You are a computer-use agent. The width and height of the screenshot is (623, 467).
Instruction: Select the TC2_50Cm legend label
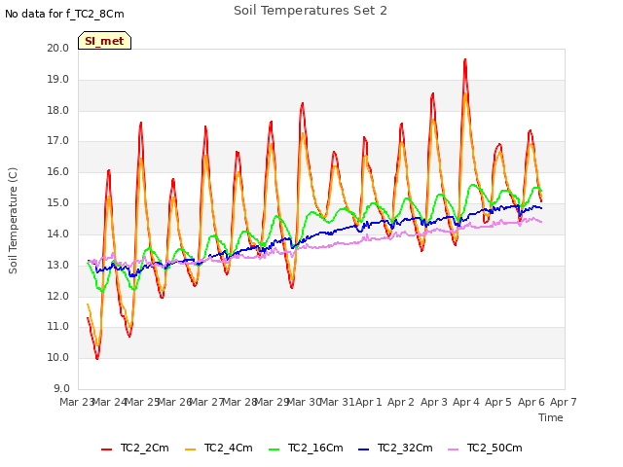click(x=495, y=448)
